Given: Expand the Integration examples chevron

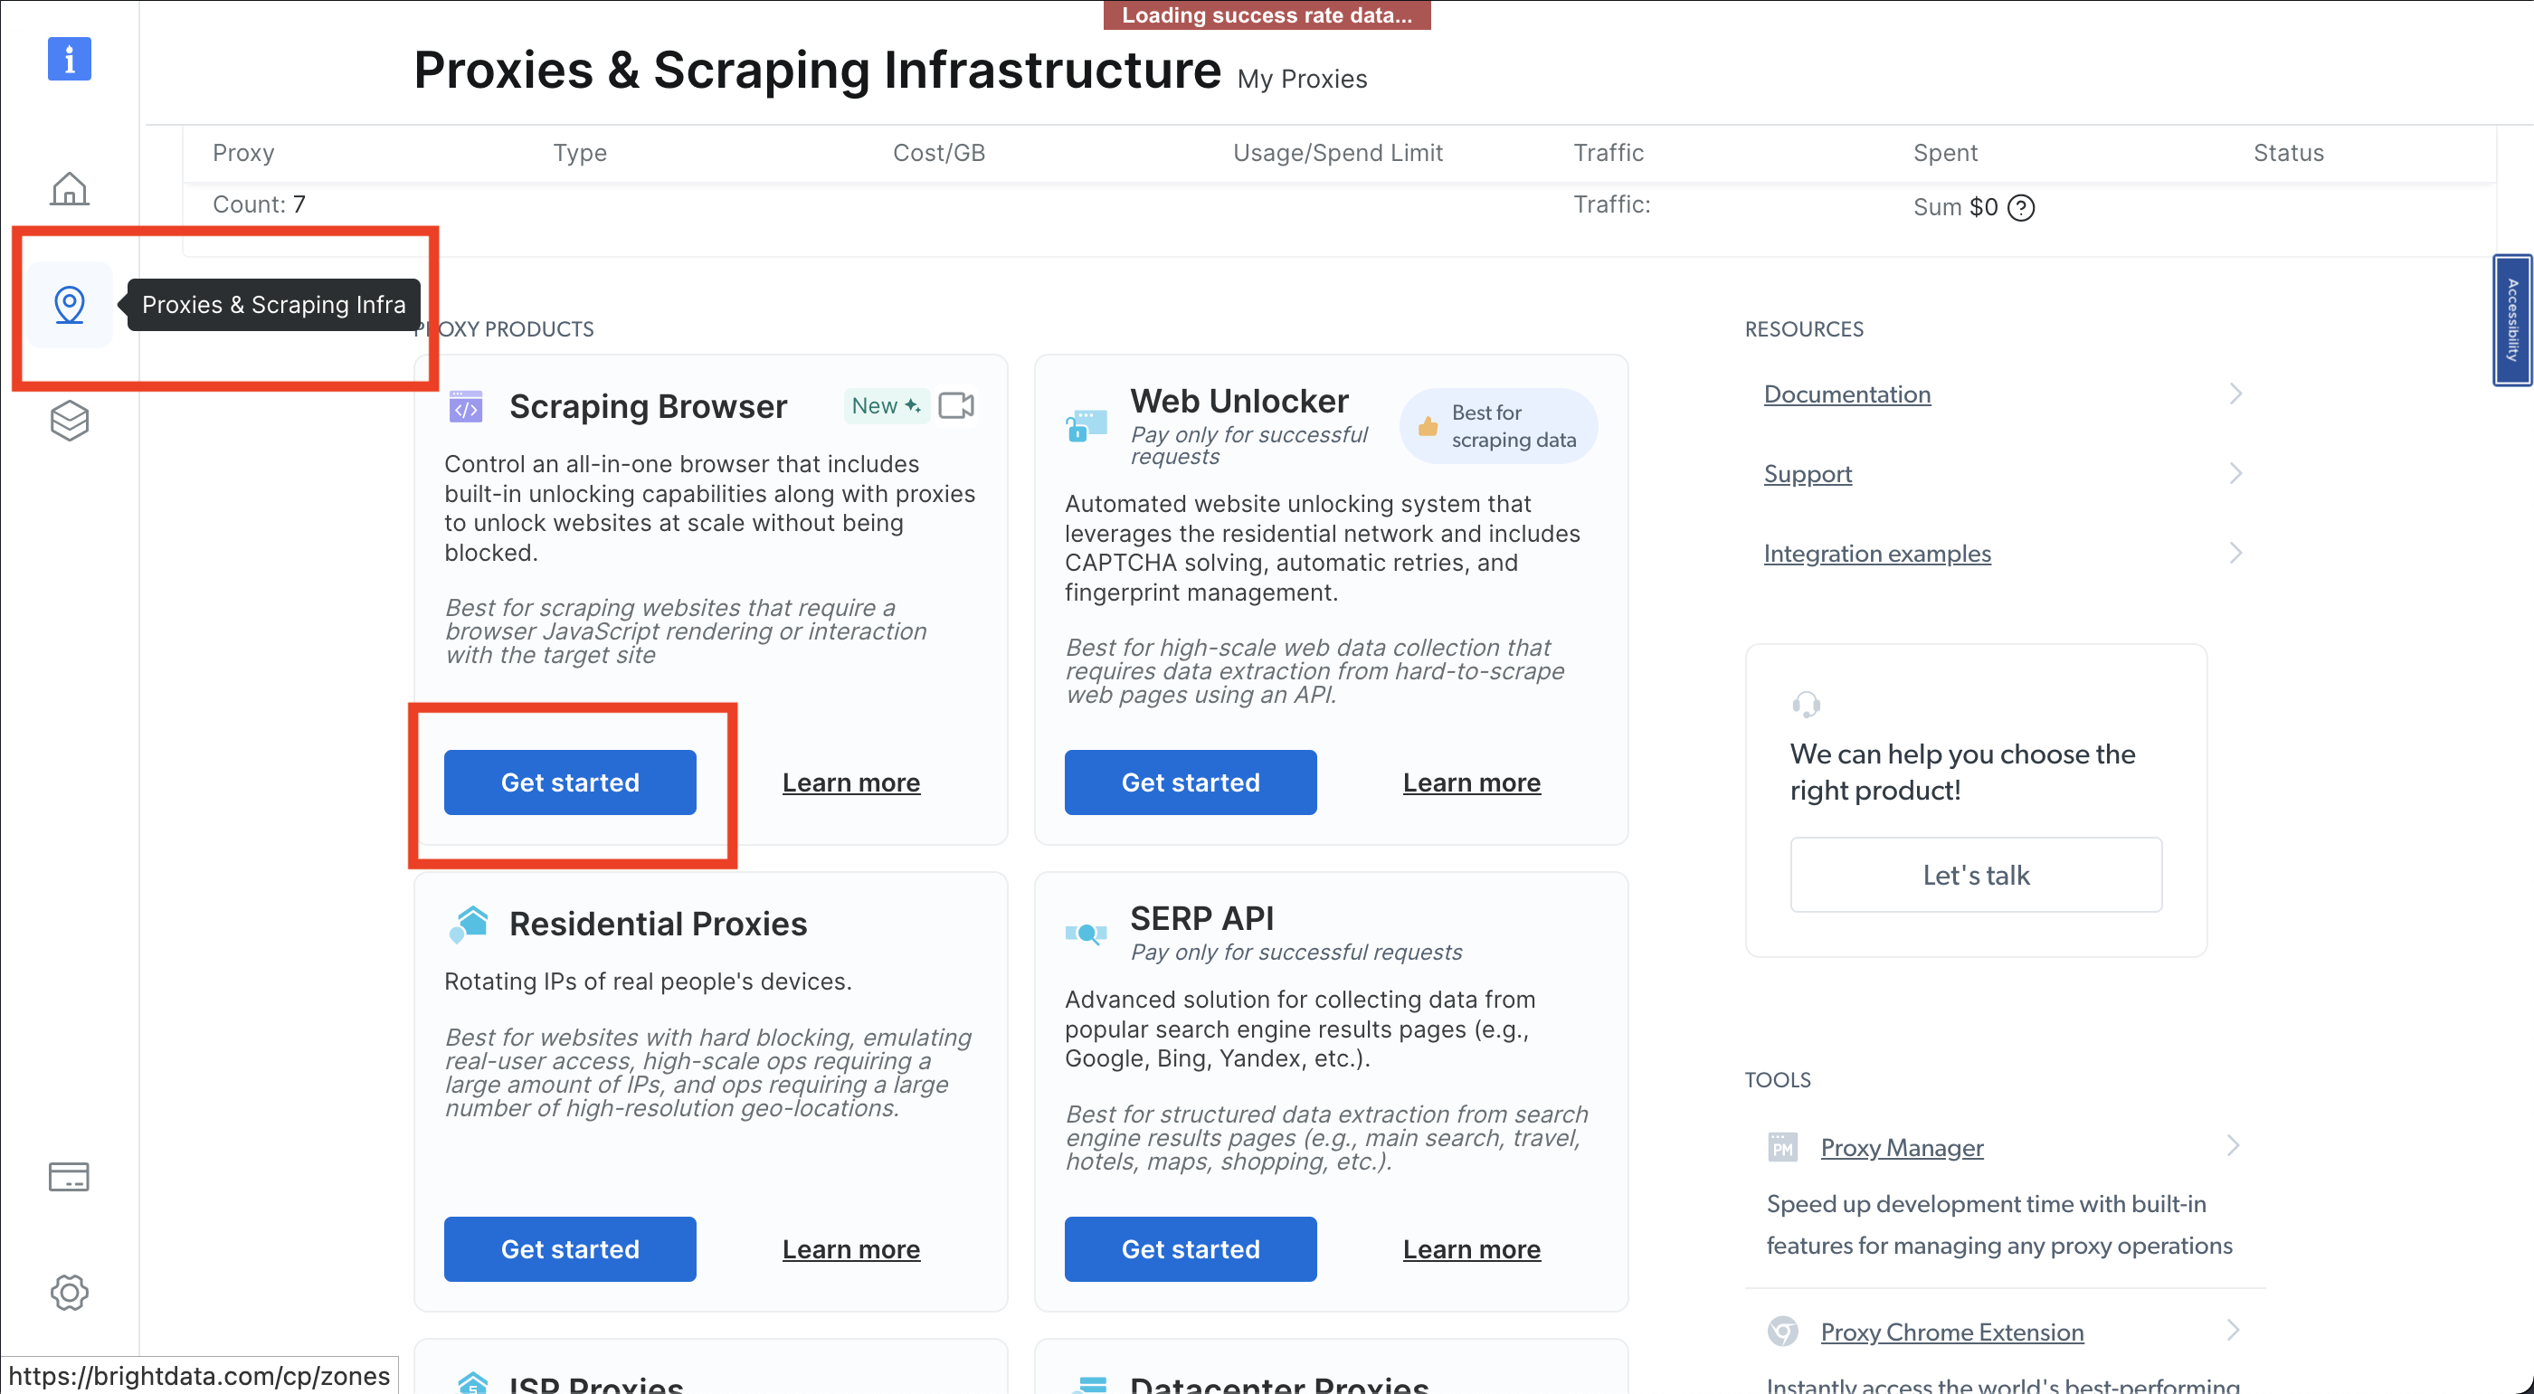Looking at the screenshot, I should (2236, 553).
